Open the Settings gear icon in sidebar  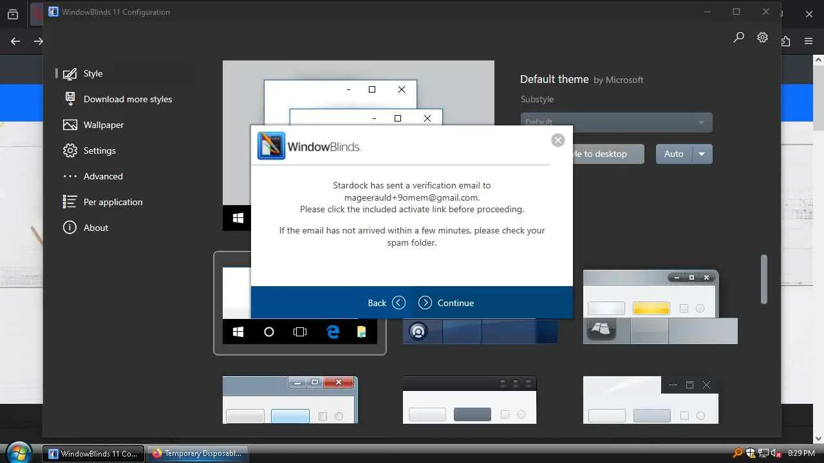(70, 150)
